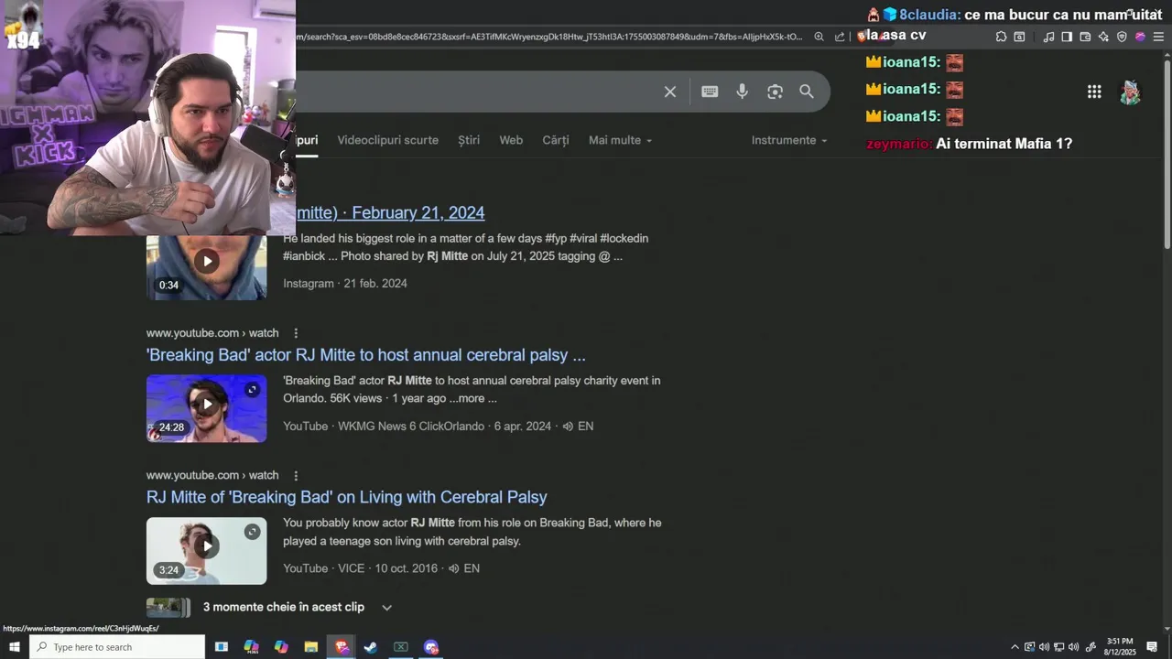Play the Instagram RJ Mitte video thumbnail
1172x659 pixels.
coord(207,266)
